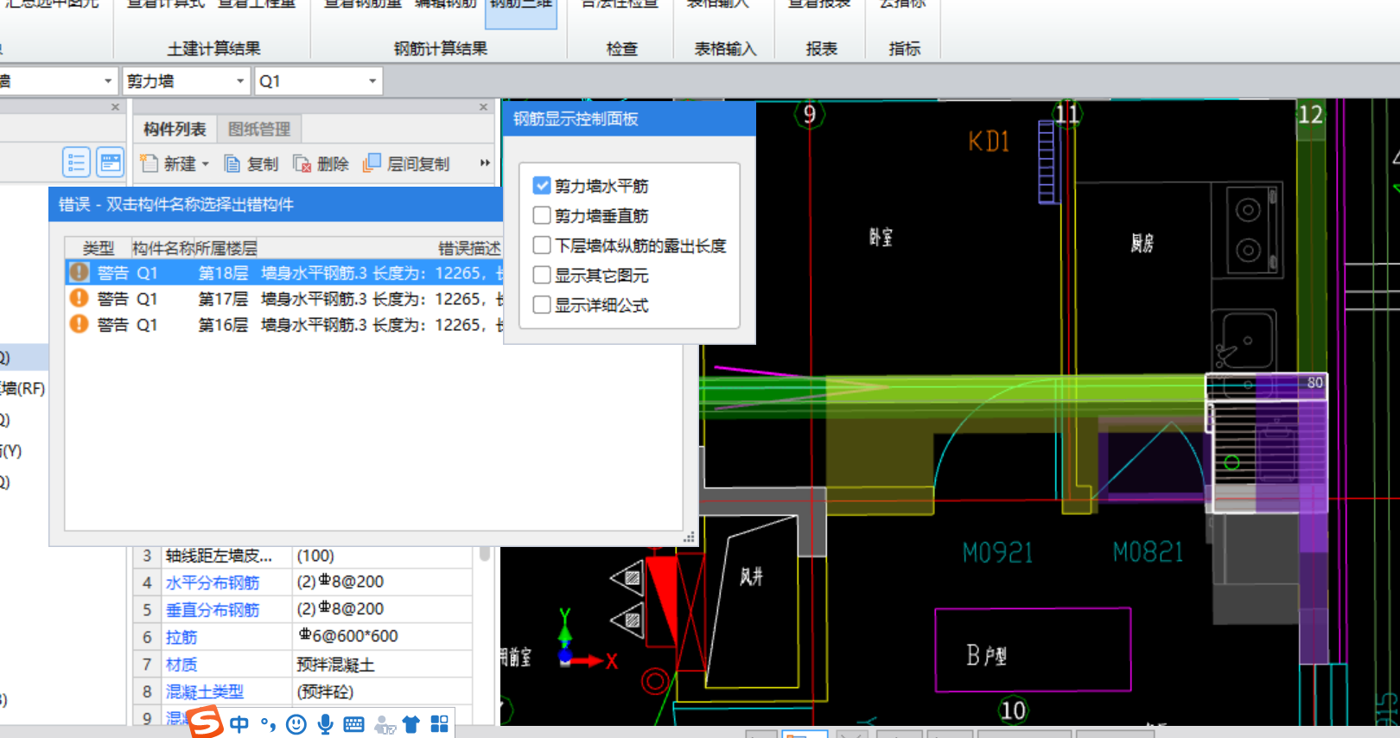Select the 第16层 Q1 warning row
The image size is (1400, 738).
click(x=284, y=324)
